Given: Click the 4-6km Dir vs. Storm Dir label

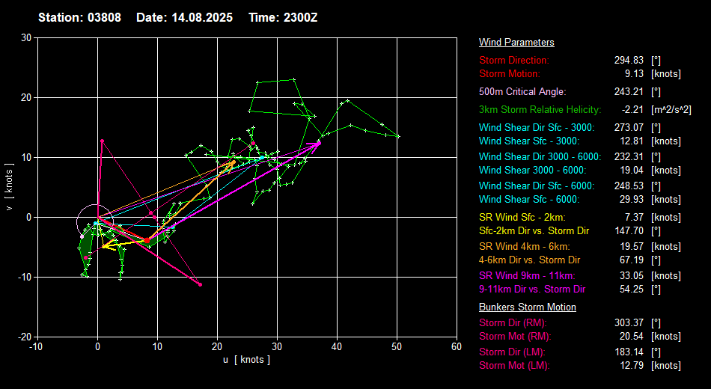Looking at the screenshot, I should click(x=530, y=260).
